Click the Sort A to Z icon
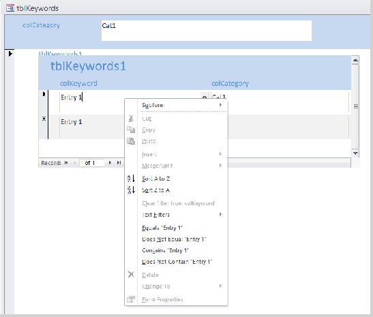The width and height of the screenshot is (373, 317). click(131, 179)
